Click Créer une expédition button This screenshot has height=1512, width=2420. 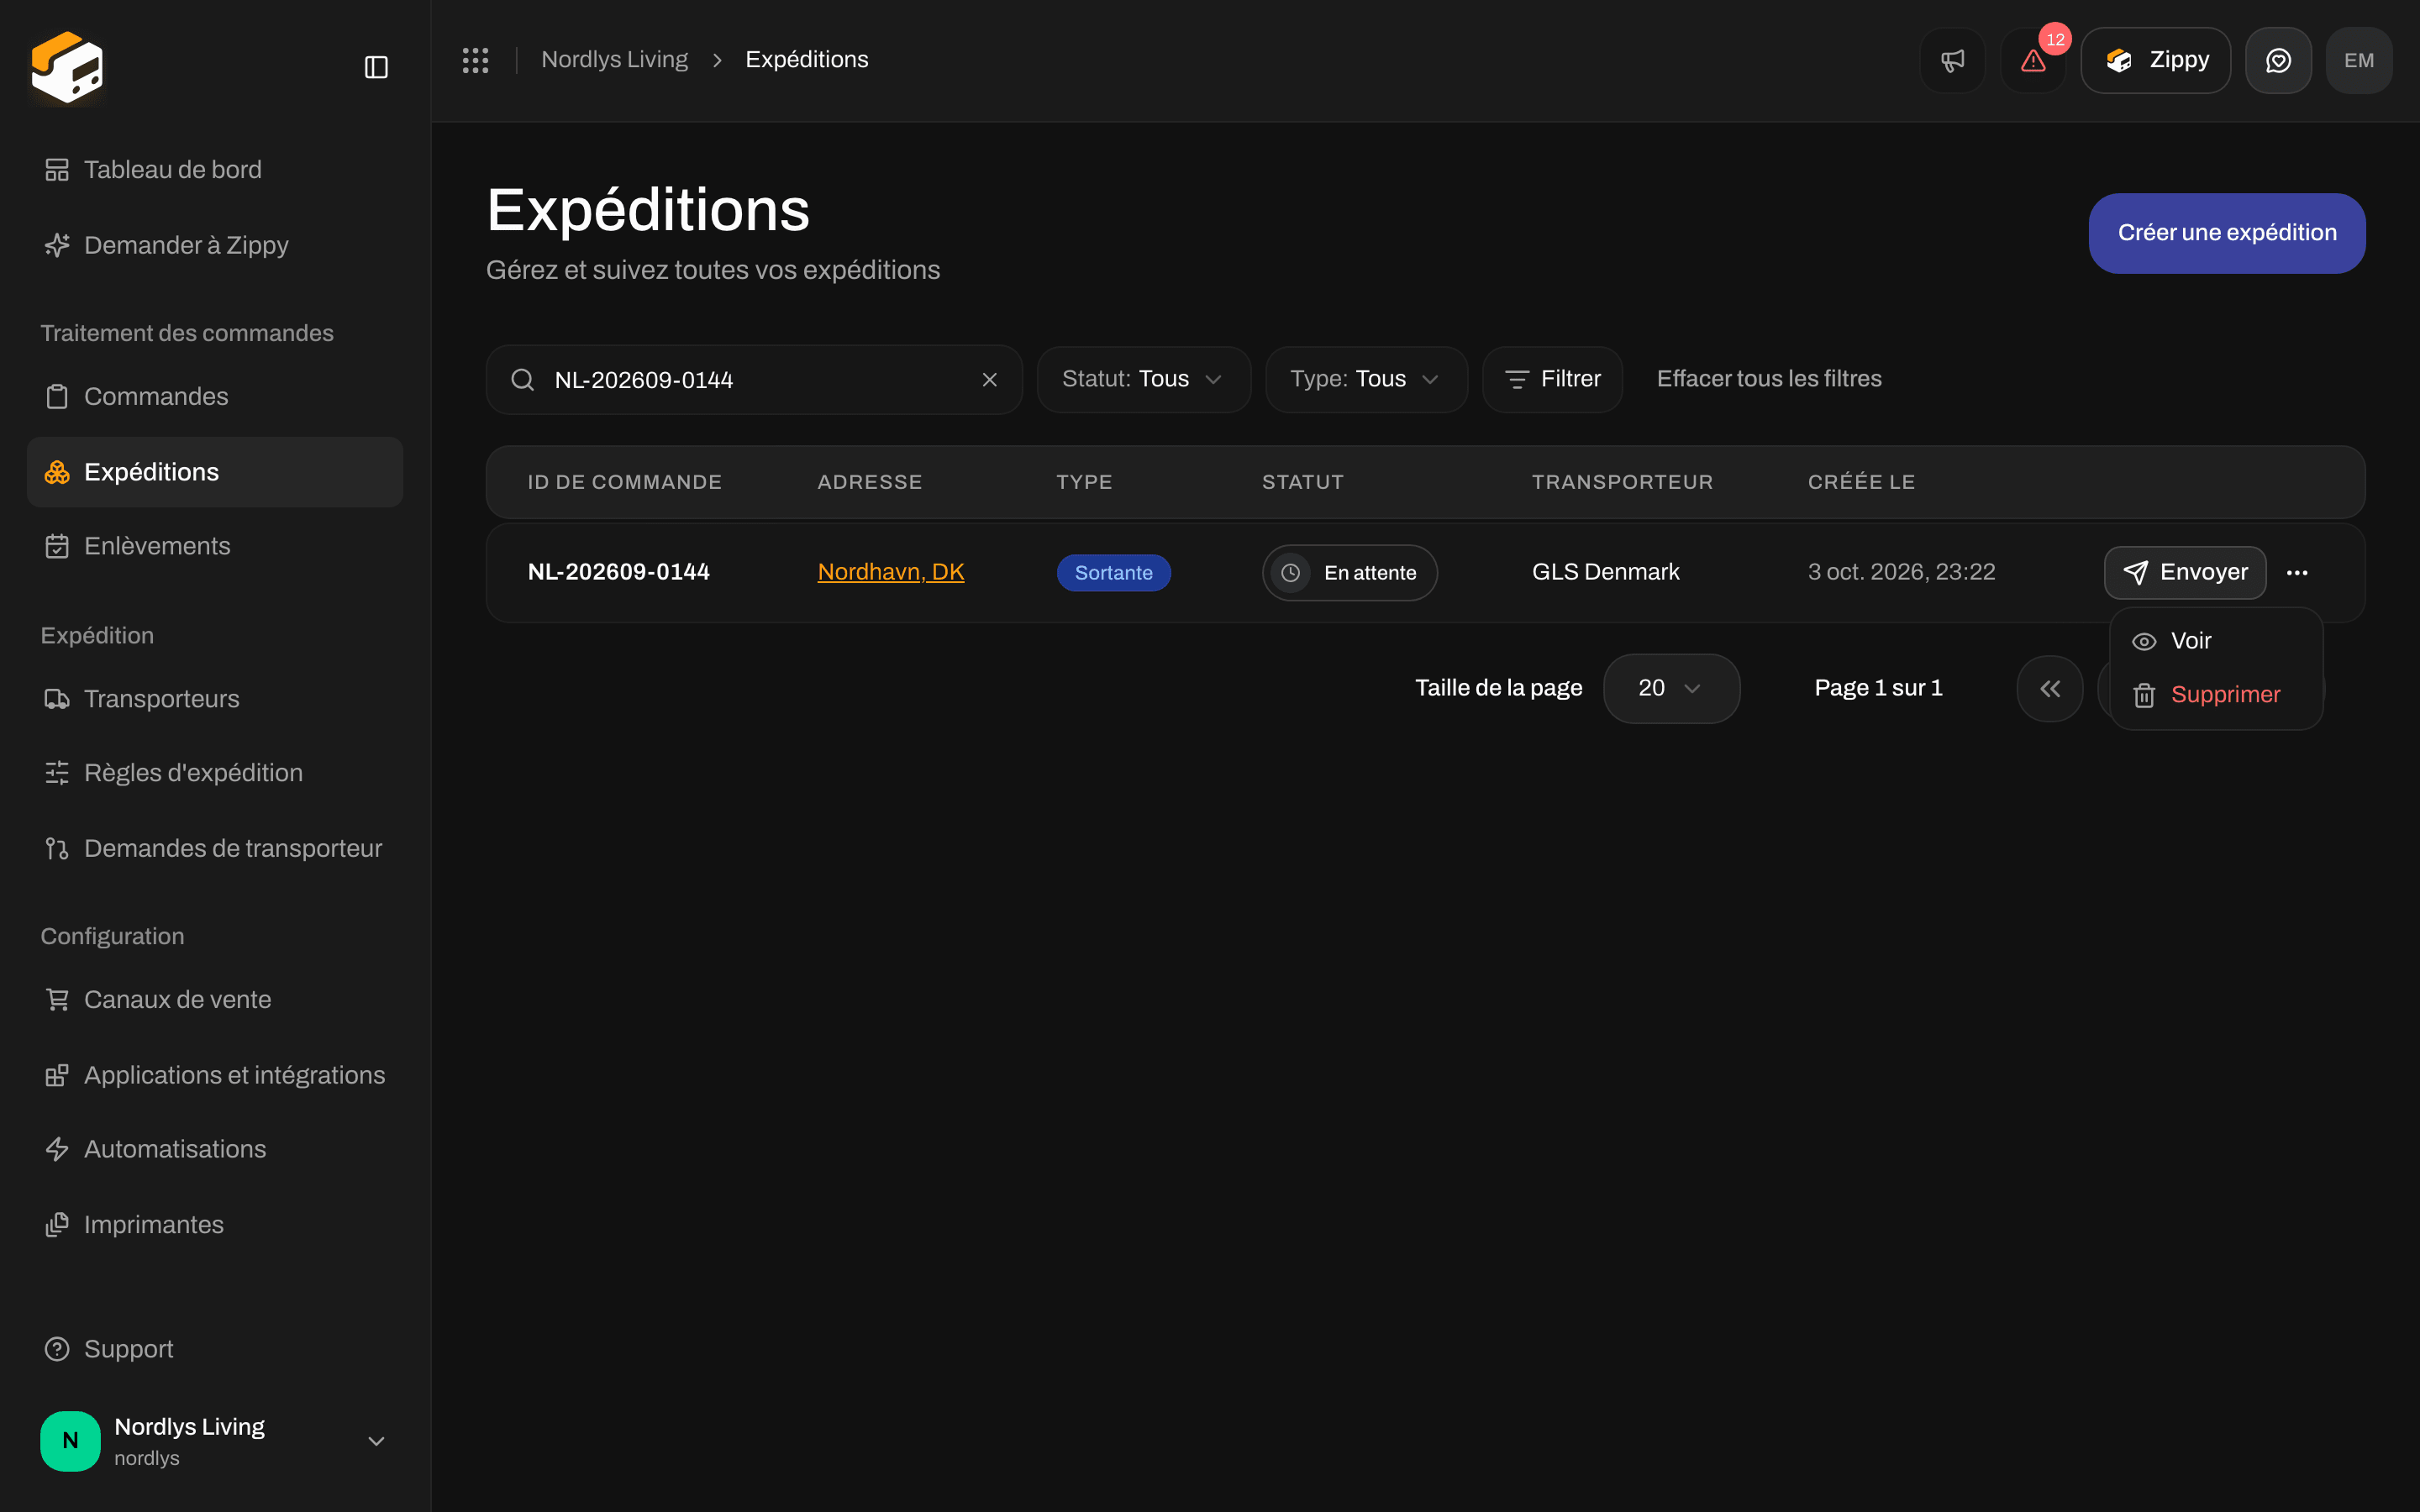click(2227, 233)
